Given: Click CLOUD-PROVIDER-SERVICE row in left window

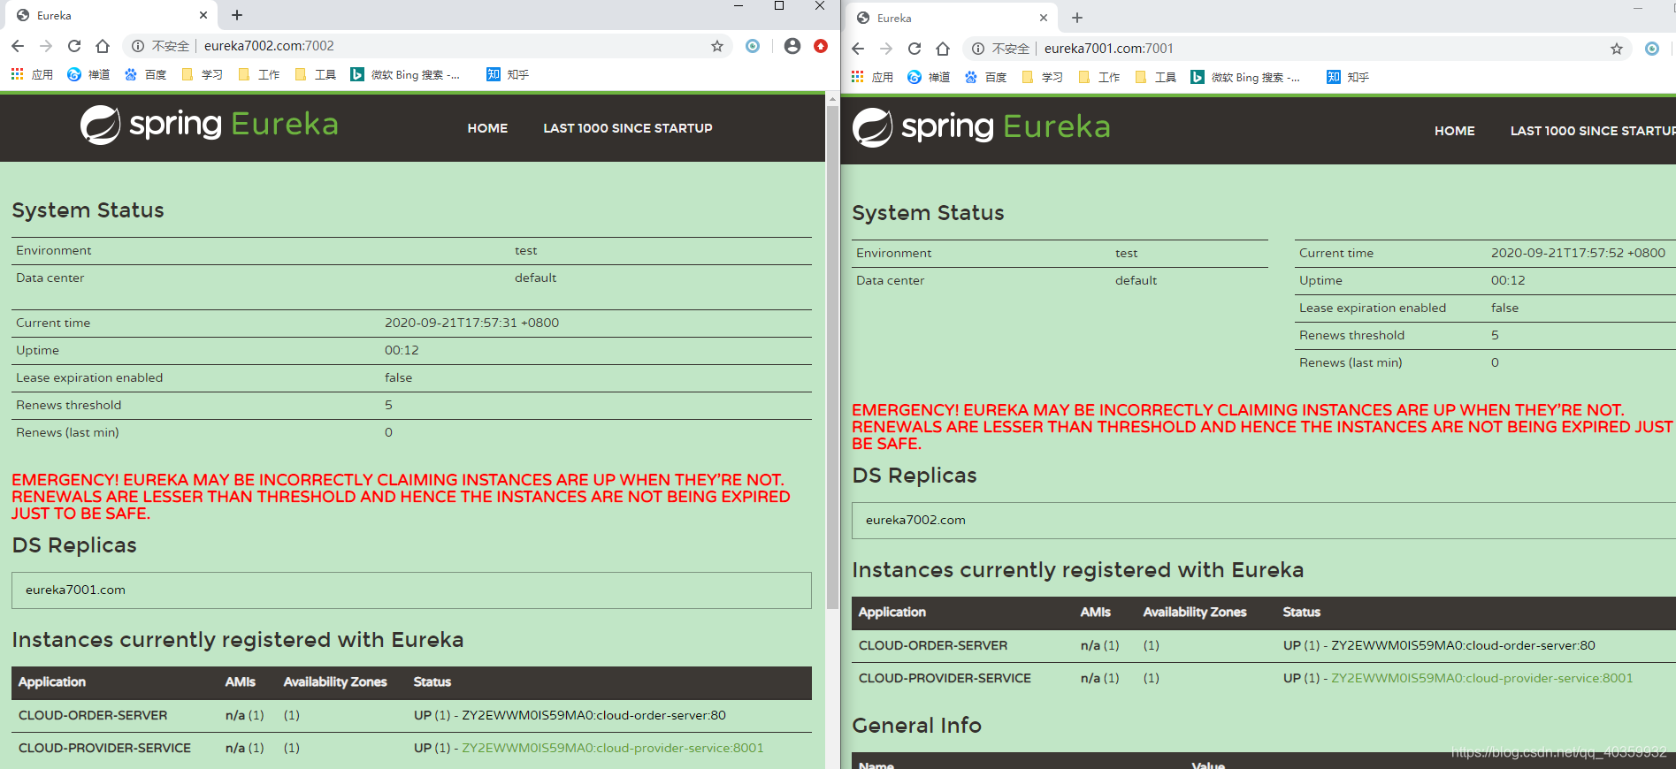Looking at the screenshot, I should (411, 748).
